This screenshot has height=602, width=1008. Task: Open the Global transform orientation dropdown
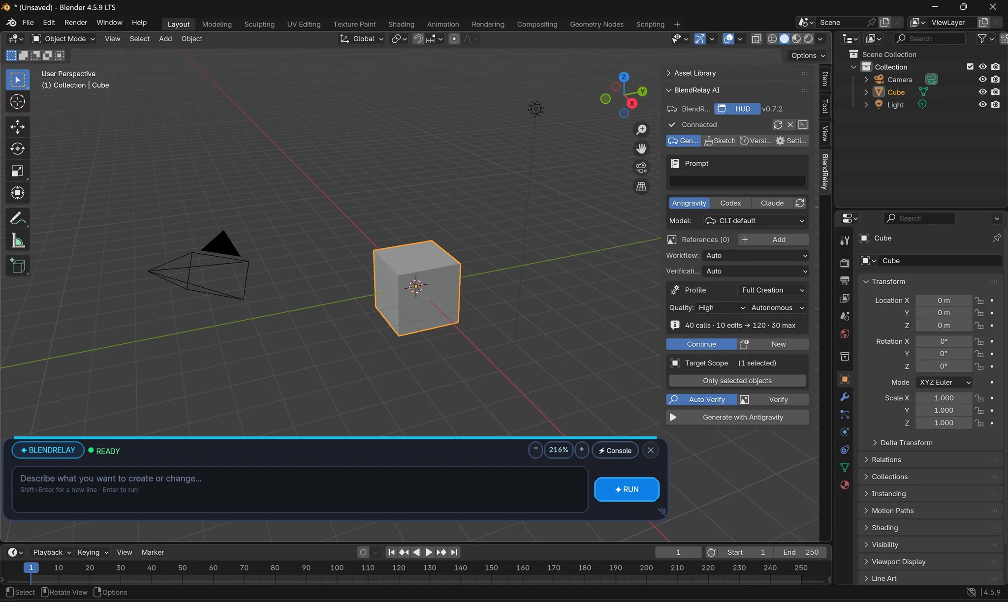click(x=362, y=39)
